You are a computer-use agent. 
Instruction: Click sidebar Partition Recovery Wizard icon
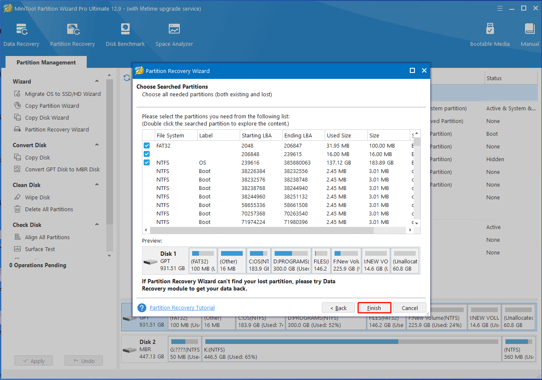pyautogui.click(x=17, y=129)
